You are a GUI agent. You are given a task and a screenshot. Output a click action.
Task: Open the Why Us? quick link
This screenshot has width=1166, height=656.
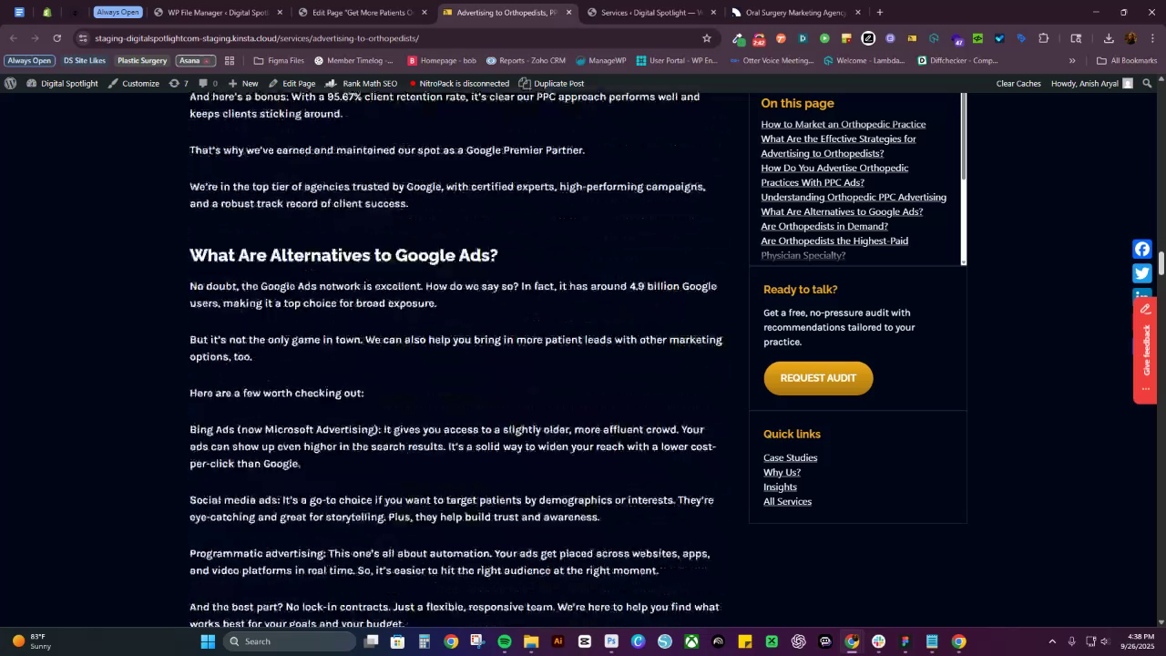(x=782, y=472)
